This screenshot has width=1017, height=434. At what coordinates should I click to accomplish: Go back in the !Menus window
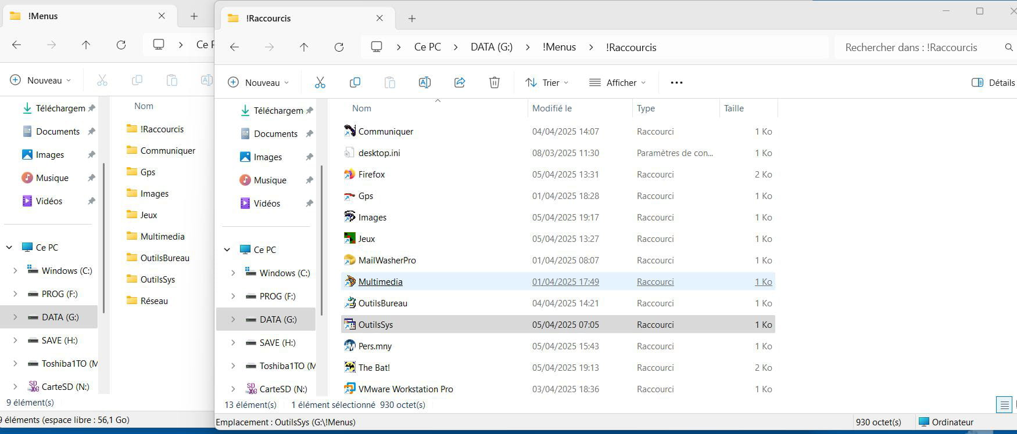coord(17,45)
